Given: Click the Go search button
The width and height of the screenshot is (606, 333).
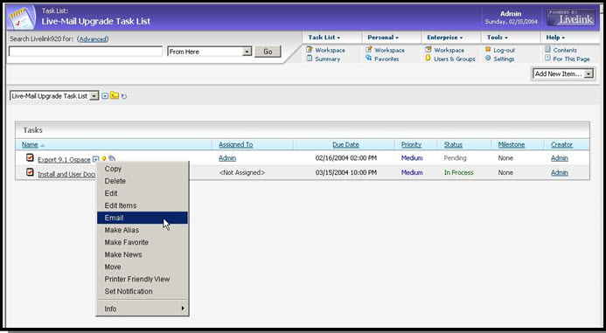Looking at the screenshot, I should pos(268,52).
